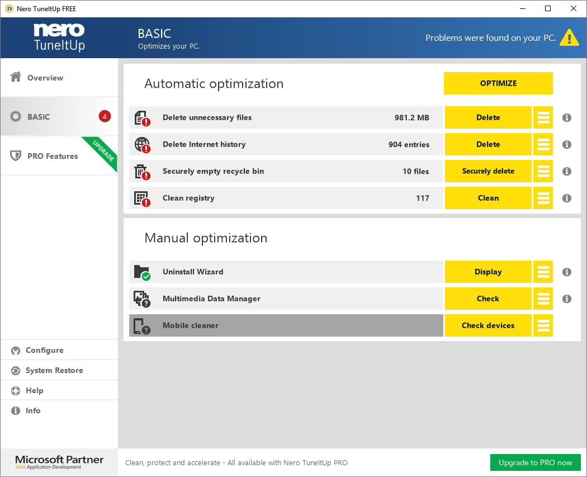This screenshot has width=587, height=477.
Task: Open the Info label in the sidebar
Action: point(33,410)
